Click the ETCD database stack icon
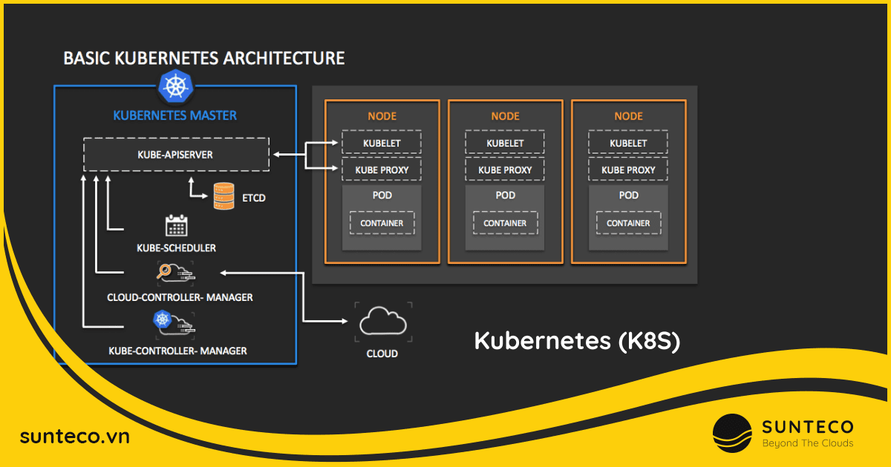 point(225,196)
